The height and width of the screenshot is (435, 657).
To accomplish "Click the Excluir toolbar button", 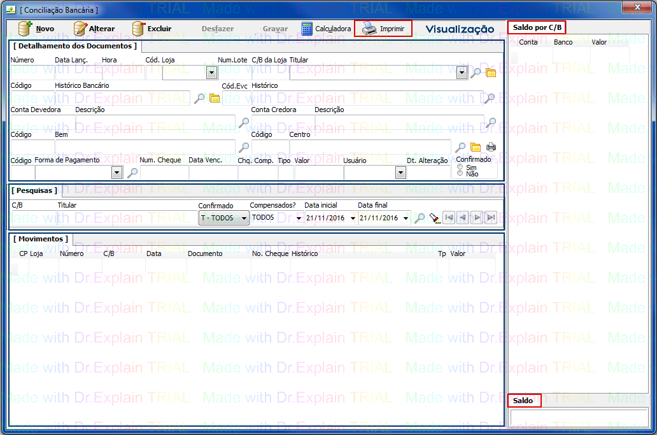I will (152, 29).
